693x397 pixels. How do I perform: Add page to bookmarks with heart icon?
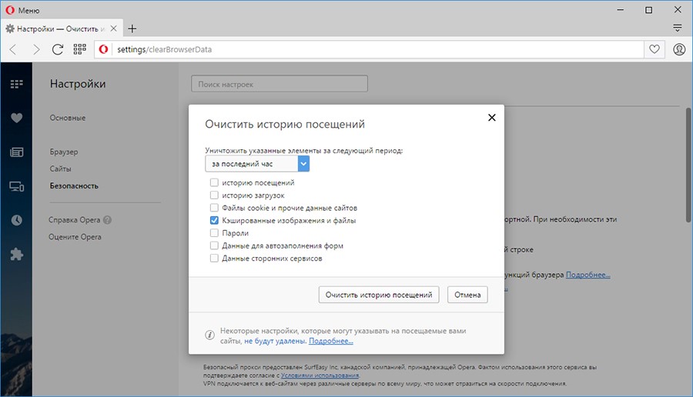pos(654,49)
